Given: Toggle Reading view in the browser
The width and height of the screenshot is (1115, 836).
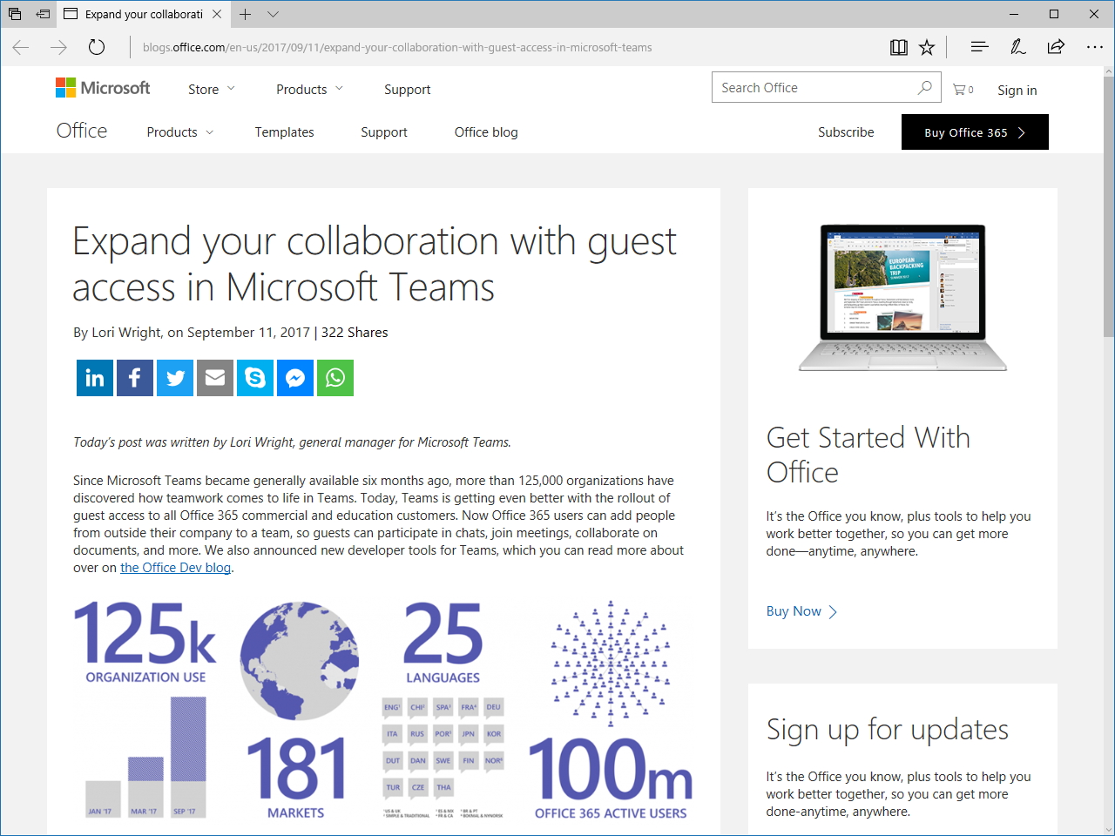Looking at the screenshot, I should pyautogui.click(x=898, y=47).
